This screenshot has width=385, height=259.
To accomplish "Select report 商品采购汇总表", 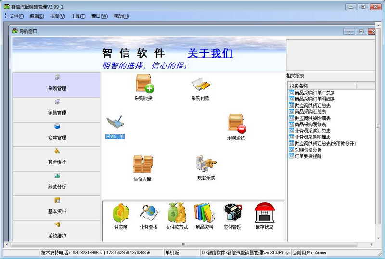I will pyautogui.click(x=308, y=112).
